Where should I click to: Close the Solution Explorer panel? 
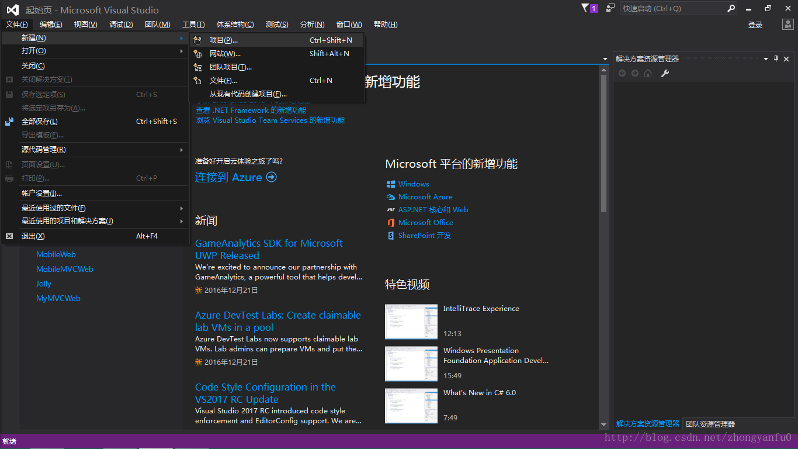point(786,58)
